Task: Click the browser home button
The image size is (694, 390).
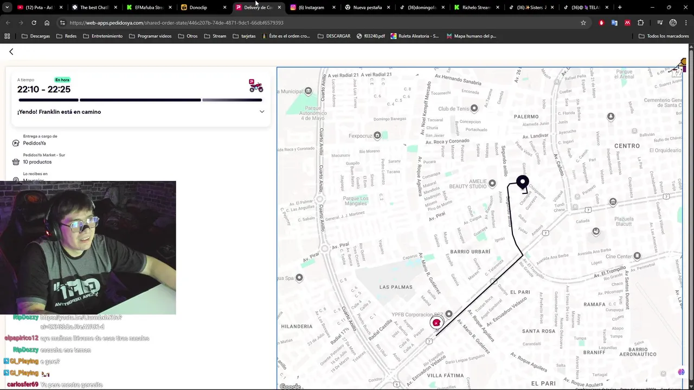Action: tap(47, 23)
